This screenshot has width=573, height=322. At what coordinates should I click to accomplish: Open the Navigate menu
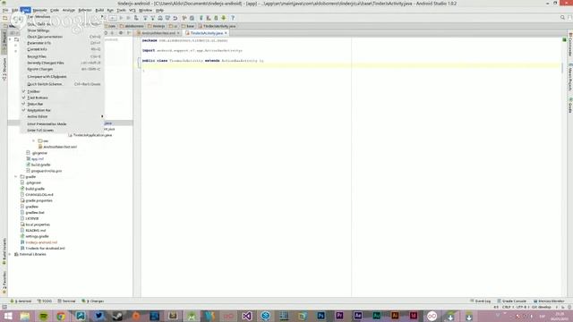pos(39,10)
